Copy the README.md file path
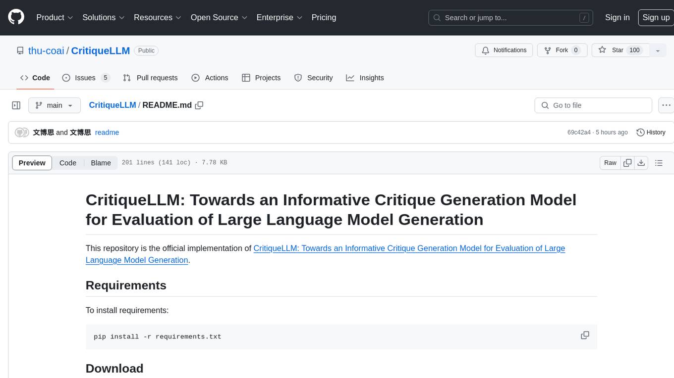674x378 pixels. (x=199, y=105)
